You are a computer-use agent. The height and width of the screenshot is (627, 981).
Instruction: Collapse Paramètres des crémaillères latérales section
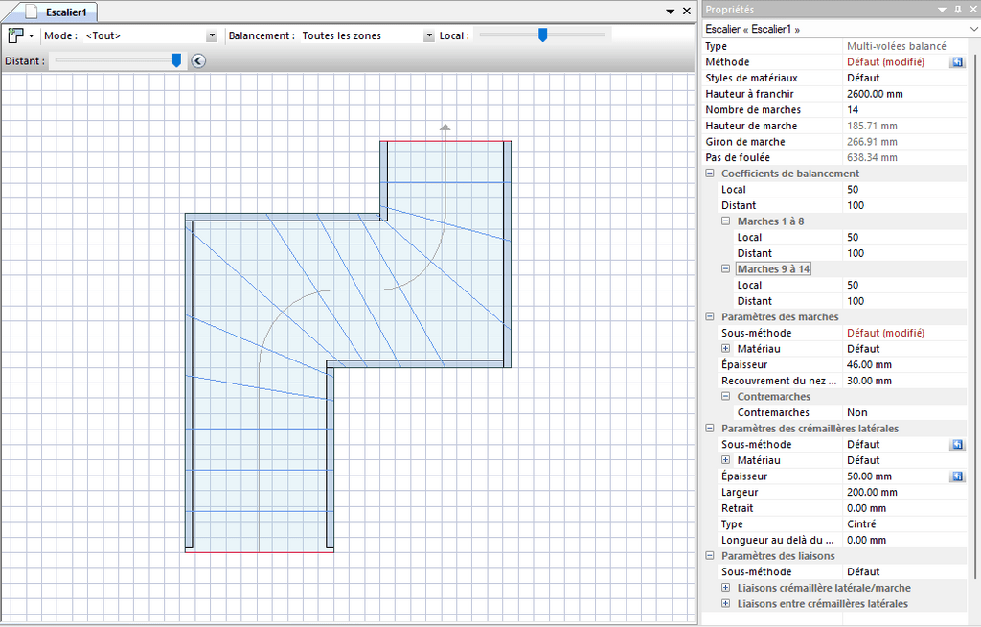710,429
